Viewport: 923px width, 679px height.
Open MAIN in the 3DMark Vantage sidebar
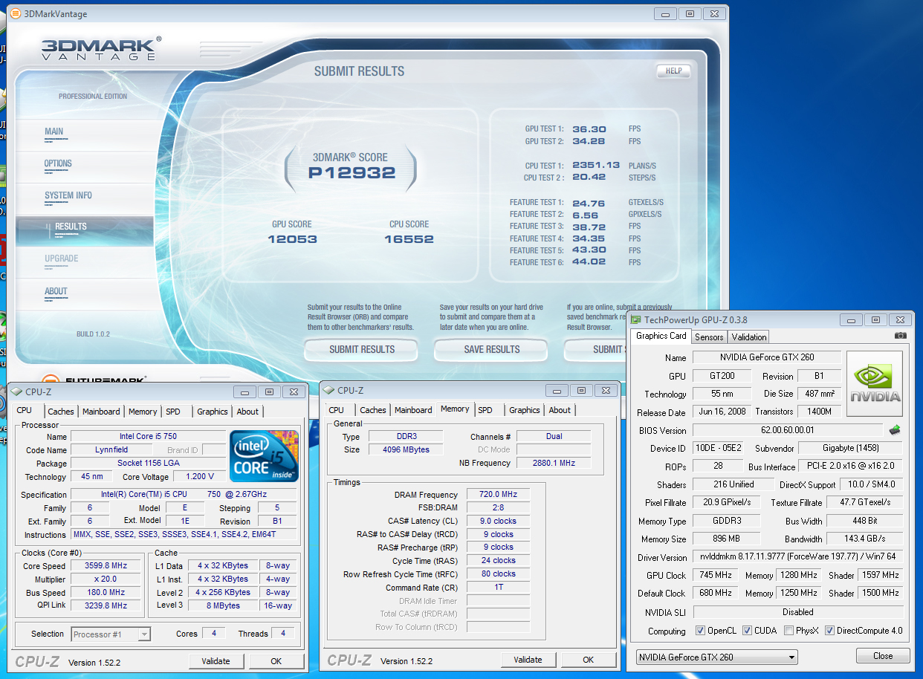(x=54, y=131)
